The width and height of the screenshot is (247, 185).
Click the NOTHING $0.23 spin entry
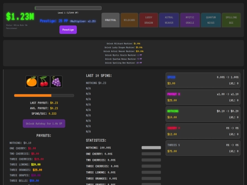[x=96, y=83]
